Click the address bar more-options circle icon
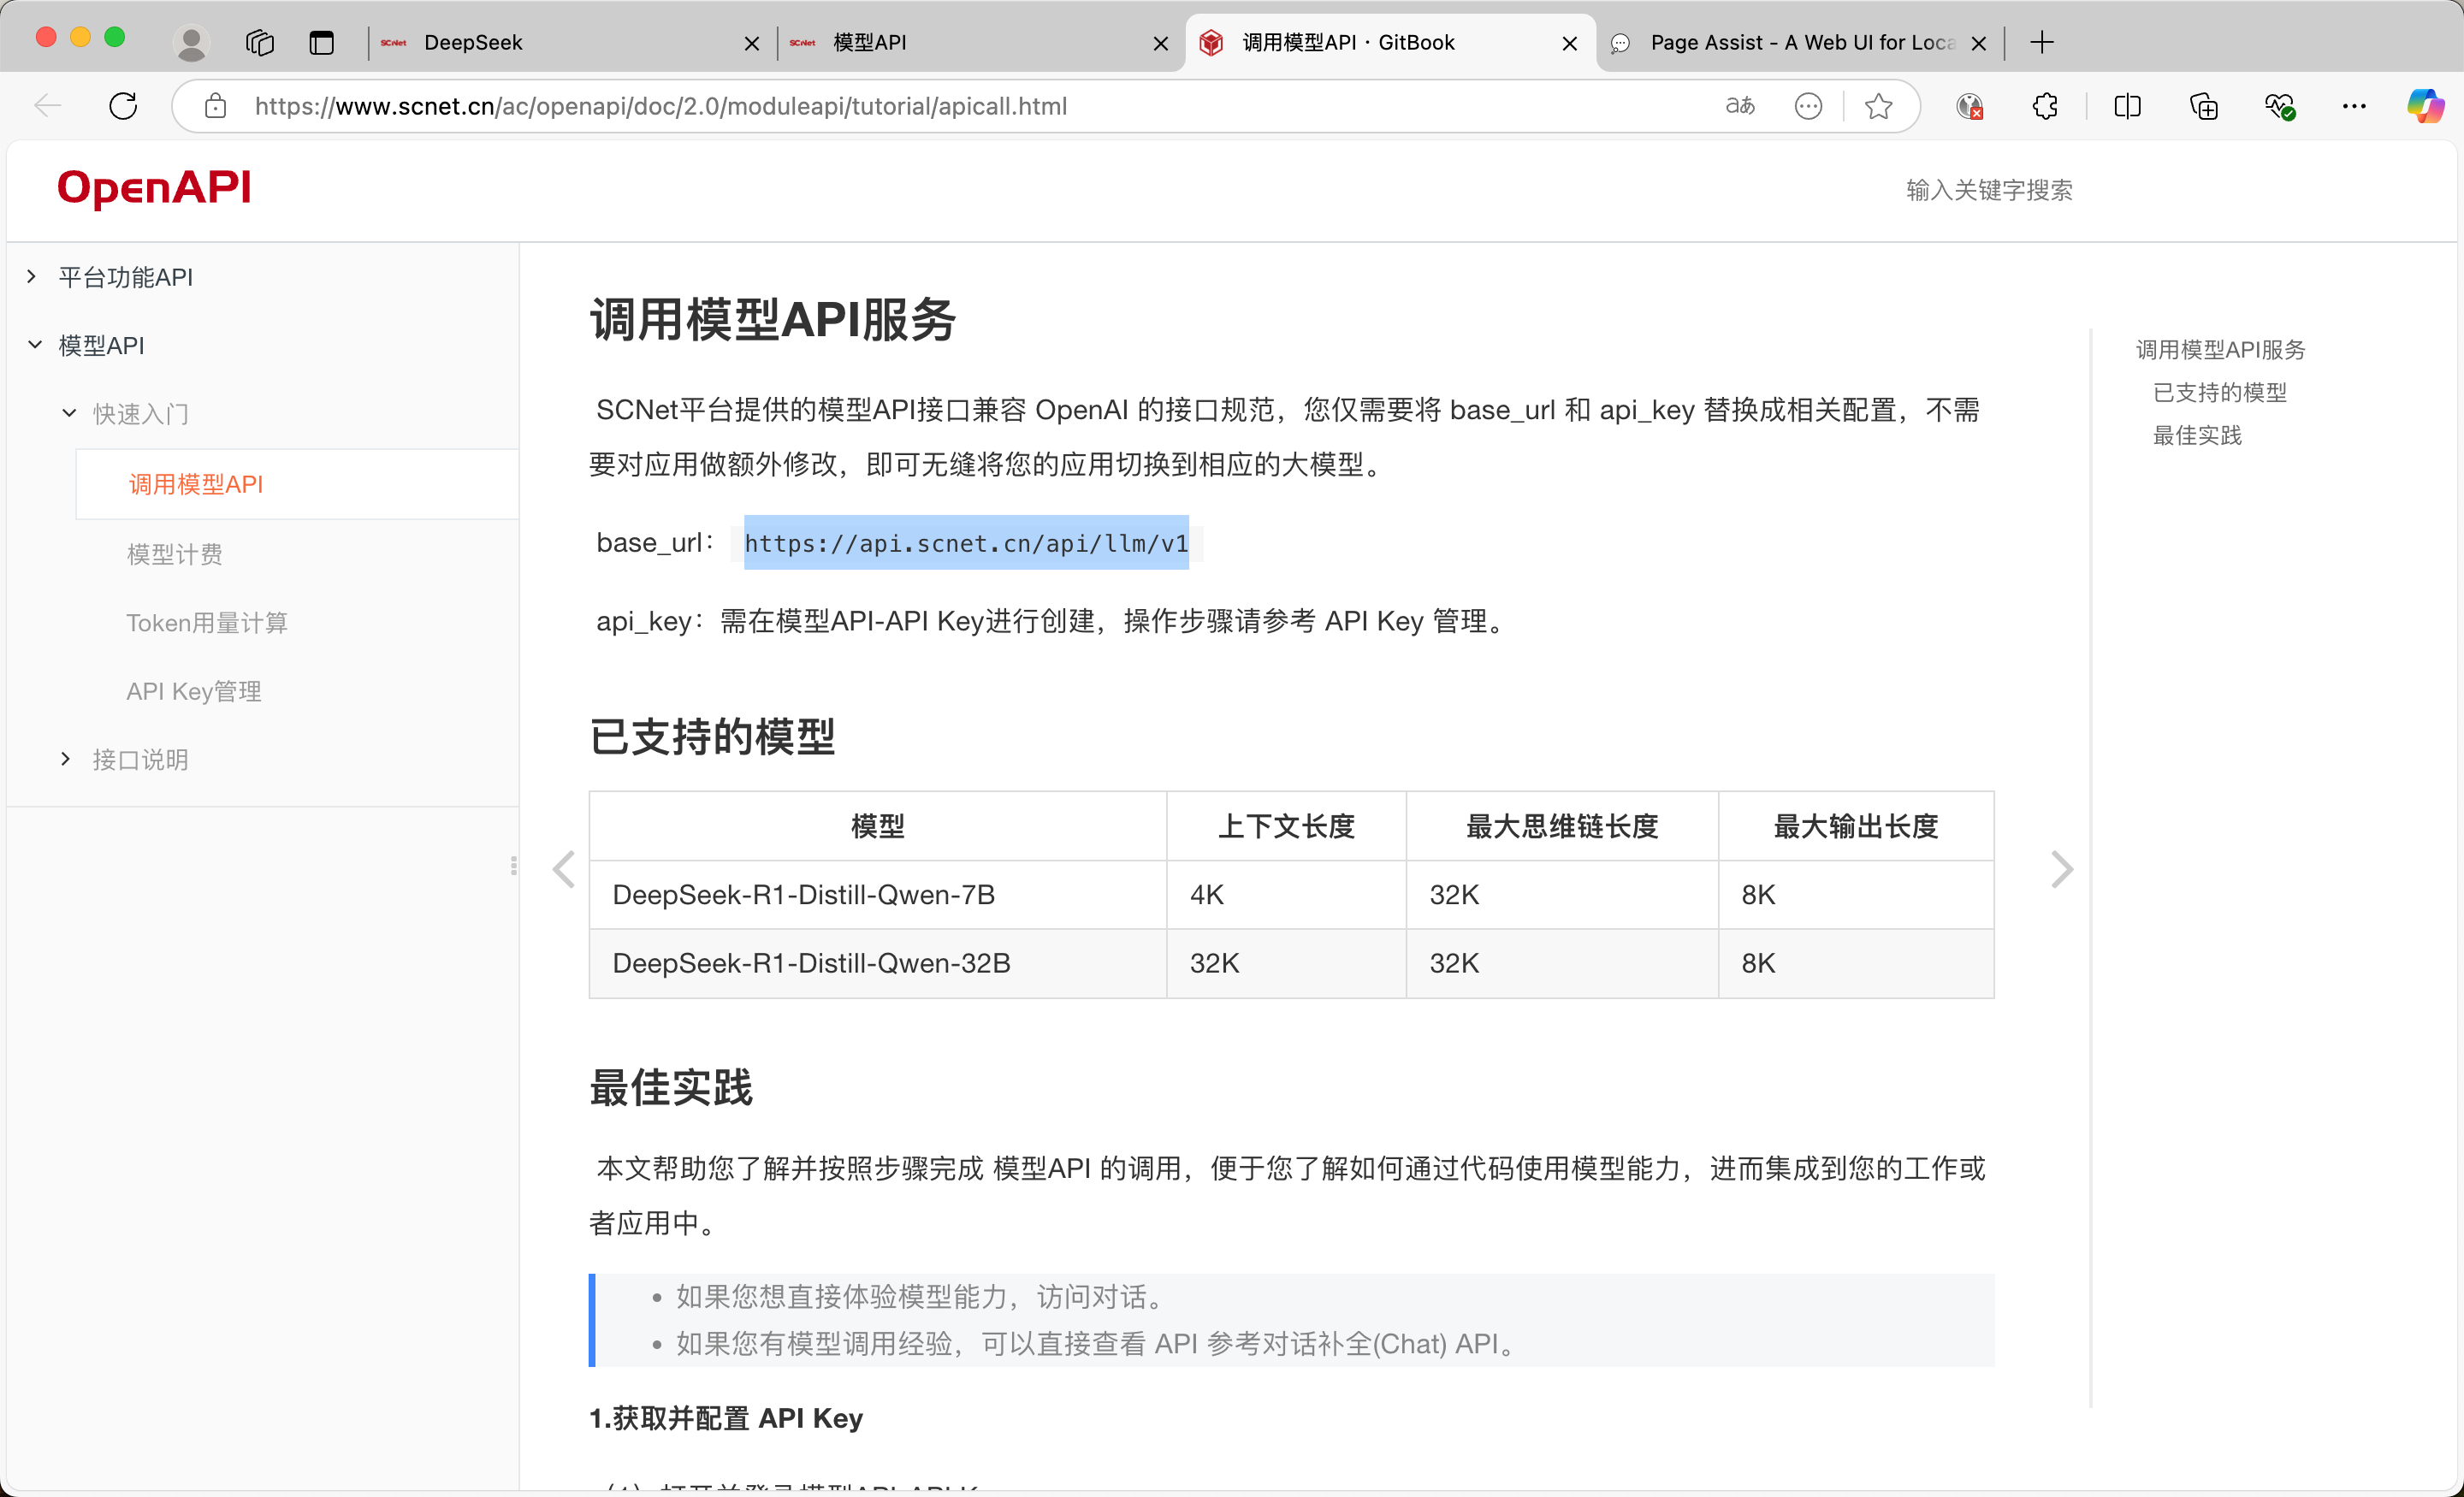Image resolution: width=2464 pixels, height=1497 pixels. [1808, 106]
